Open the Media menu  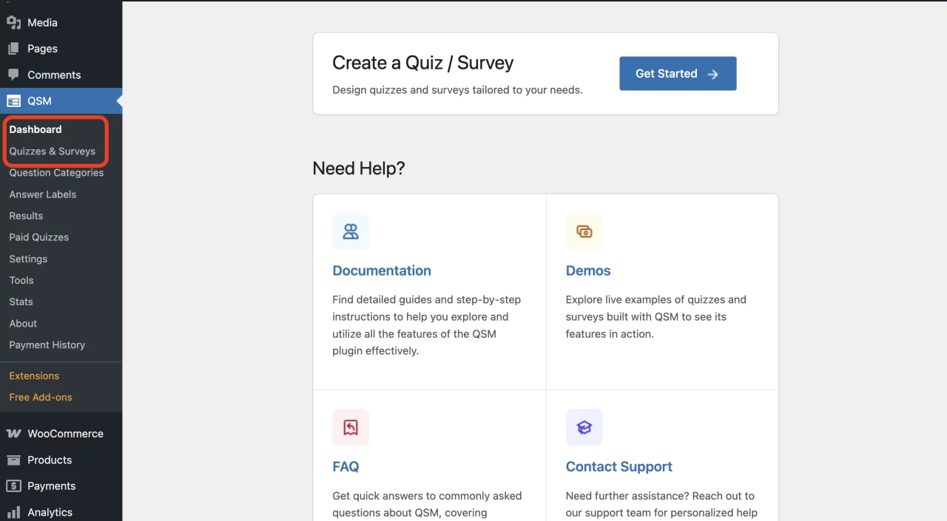tap(61, 23)
